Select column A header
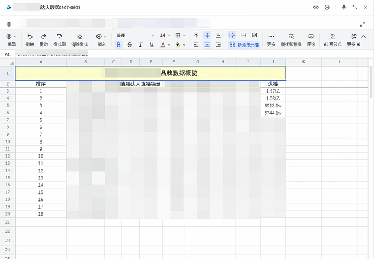The height and width of the screenshot is (259, 374). tap(41, 62)
